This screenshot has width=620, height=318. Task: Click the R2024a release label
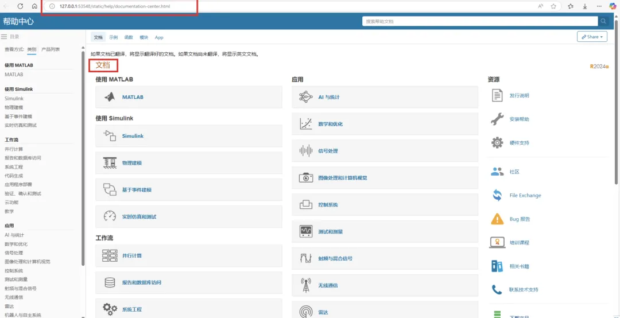coord(599,67)
